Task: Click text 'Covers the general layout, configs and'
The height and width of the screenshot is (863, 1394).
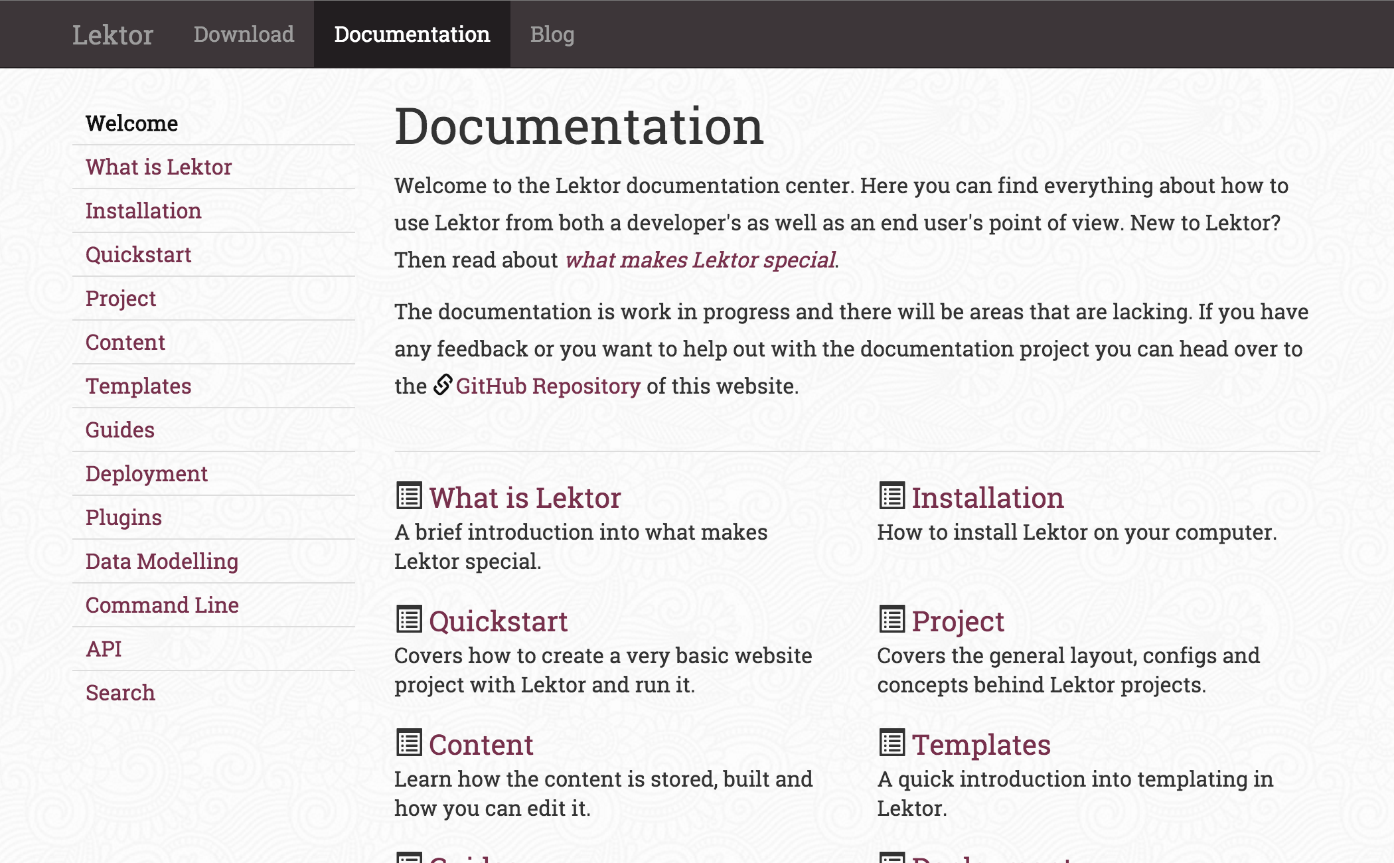Action: (x=1068, y=656)
